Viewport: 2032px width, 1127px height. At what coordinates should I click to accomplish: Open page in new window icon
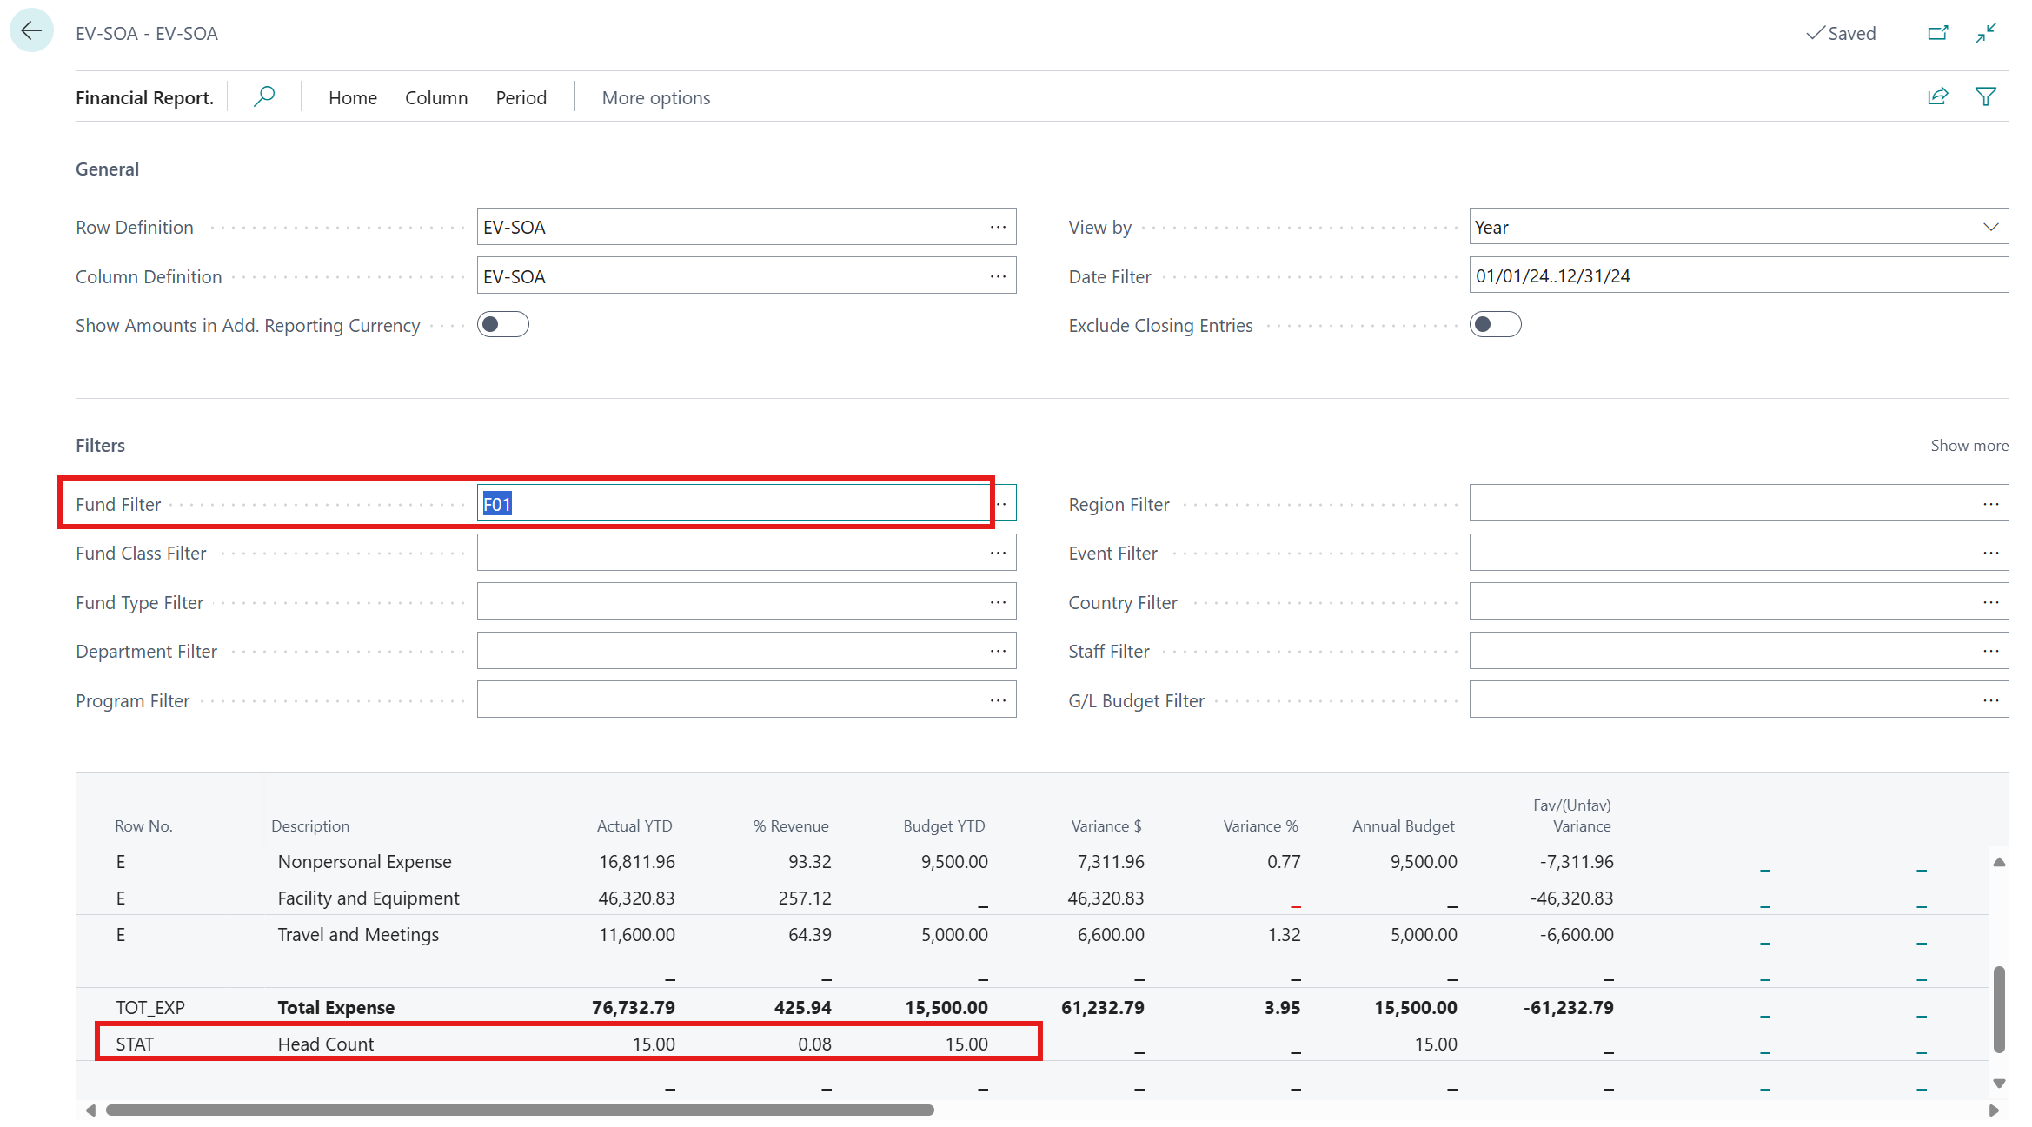click(x=1937, y=33)
